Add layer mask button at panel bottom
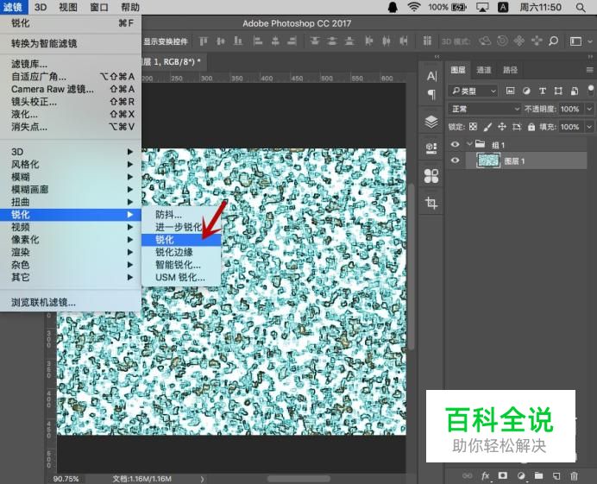 coord(503,475)
